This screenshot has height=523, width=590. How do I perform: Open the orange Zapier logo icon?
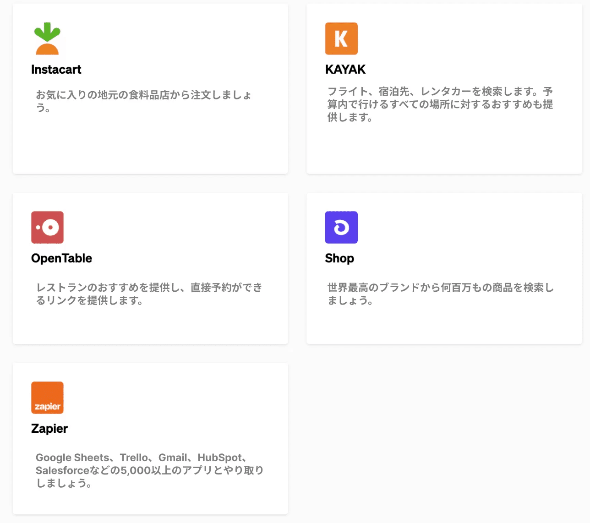(47, 398)
